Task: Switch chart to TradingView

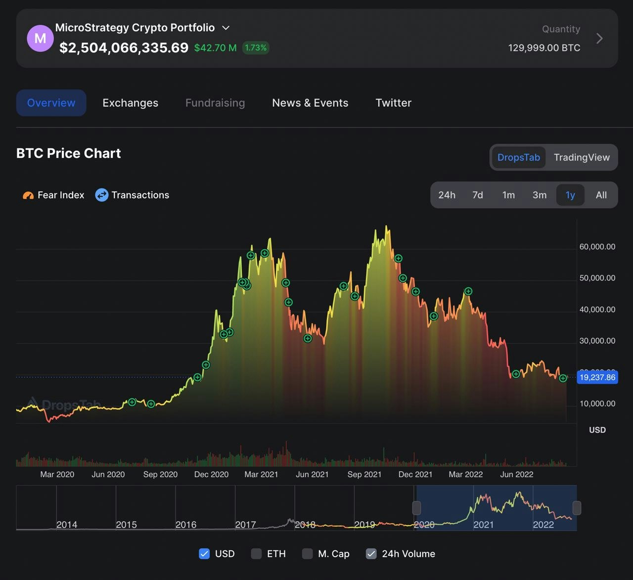Action: point(582,157)
